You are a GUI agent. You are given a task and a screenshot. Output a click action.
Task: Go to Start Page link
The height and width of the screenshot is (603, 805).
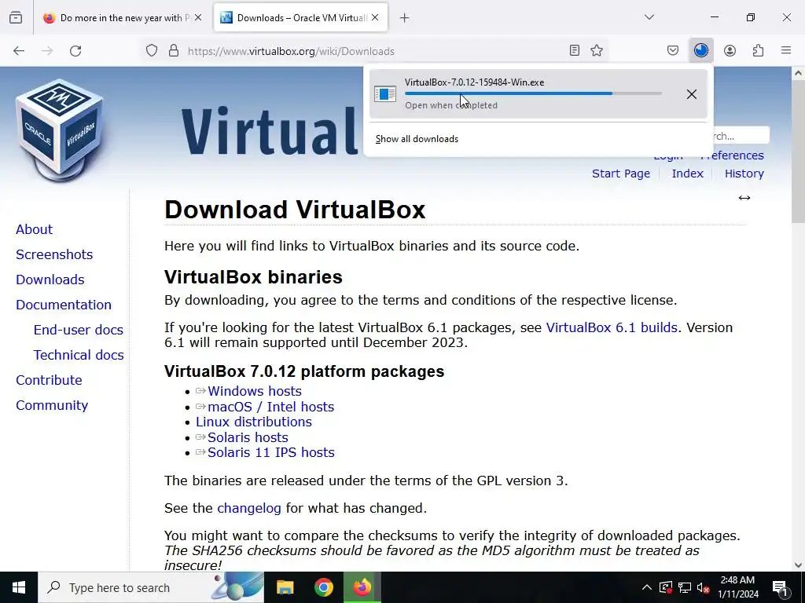pos(621,174)
